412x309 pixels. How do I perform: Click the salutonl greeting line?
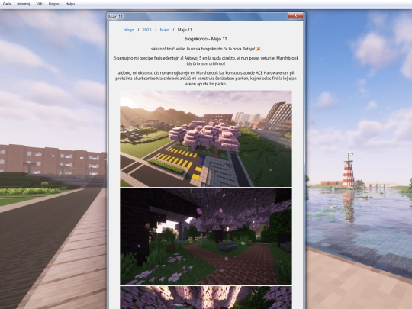[x=206, y=49]
